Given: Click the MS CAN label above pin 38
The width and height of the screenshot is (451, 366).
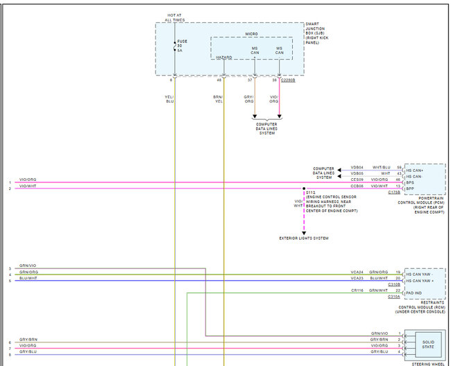Looking at the screenshot, I should [x=280, y=51].
